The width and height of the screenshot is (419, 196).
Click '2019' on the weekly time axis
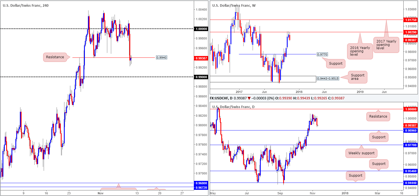[x=360, y=91]
